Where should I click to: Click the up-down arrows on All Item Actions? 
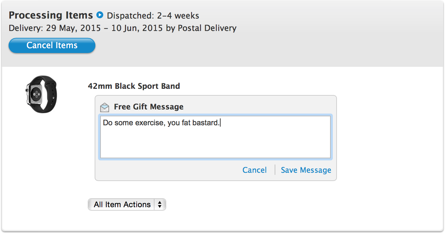[160, 204]
